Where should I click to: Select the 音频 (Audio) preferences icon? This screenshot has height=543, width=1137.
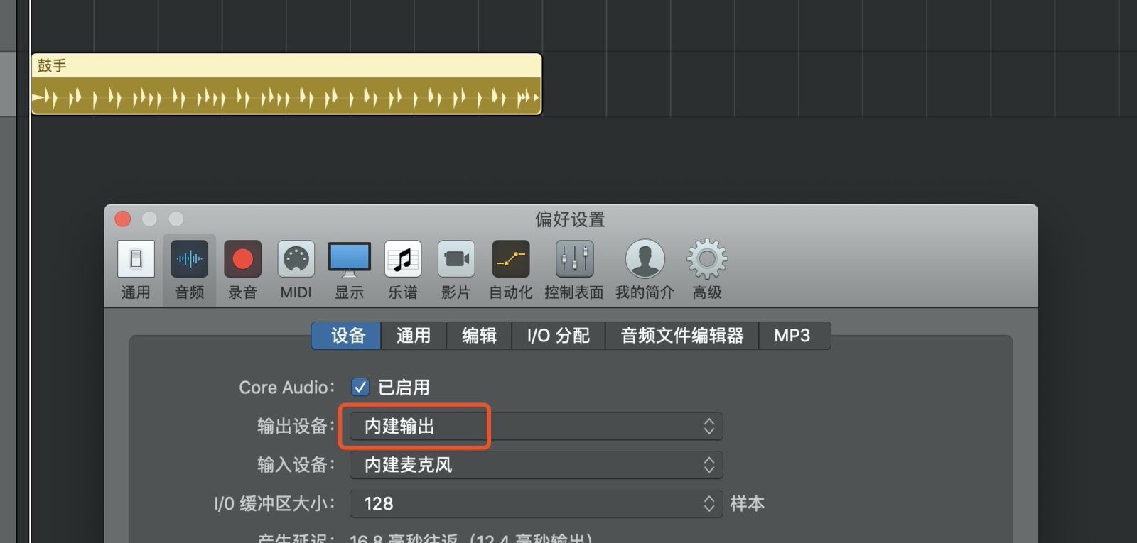[189, 270]
